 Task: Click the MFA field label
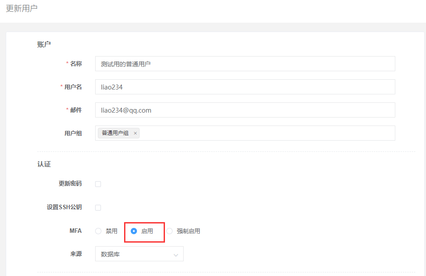(x=76, y=231)
